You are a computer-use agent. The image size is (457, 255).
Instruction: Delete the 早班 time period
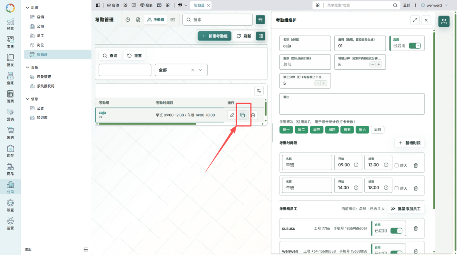(415, 165)
